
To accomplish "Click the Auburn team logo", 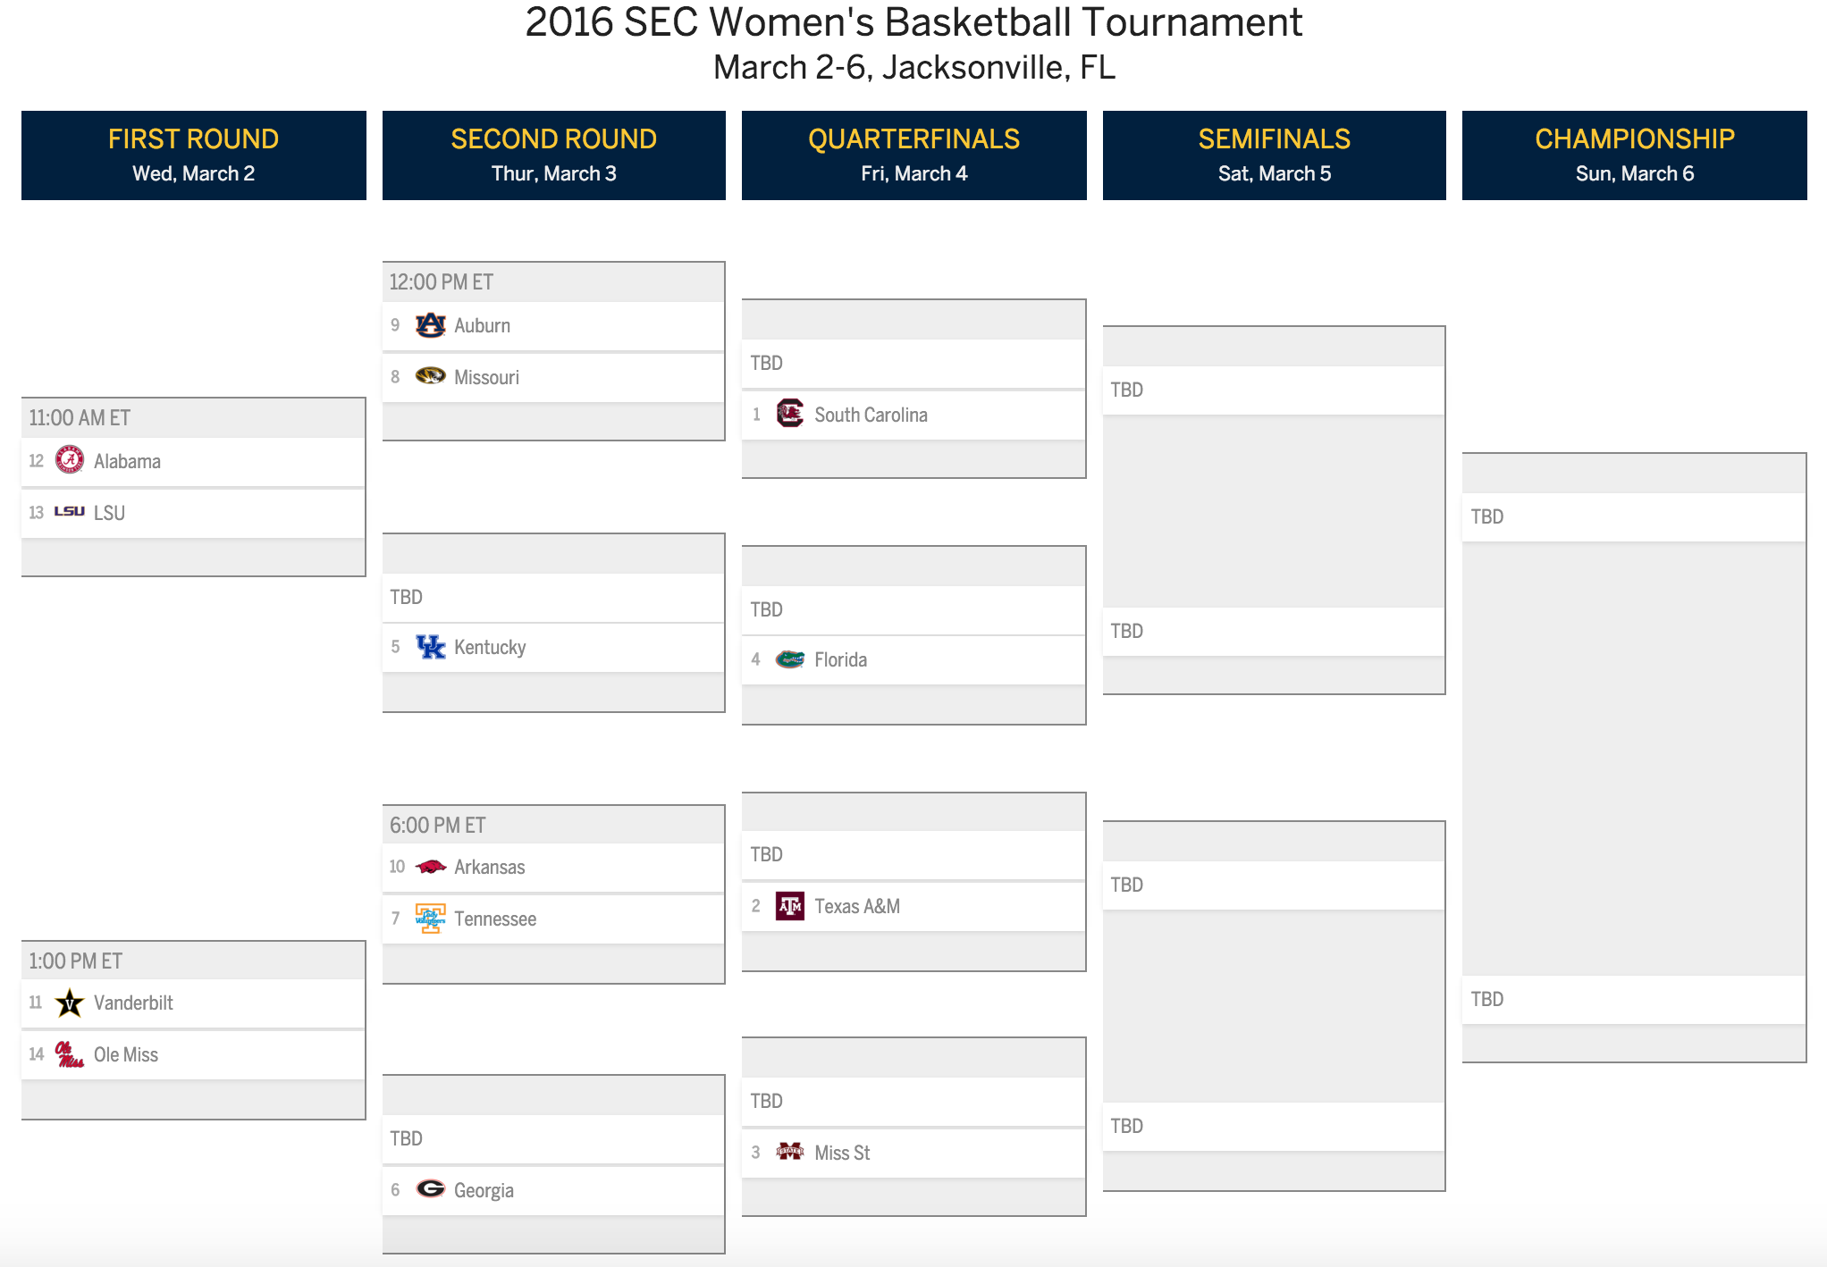I will pyautogui.click(x=430, y=325).
